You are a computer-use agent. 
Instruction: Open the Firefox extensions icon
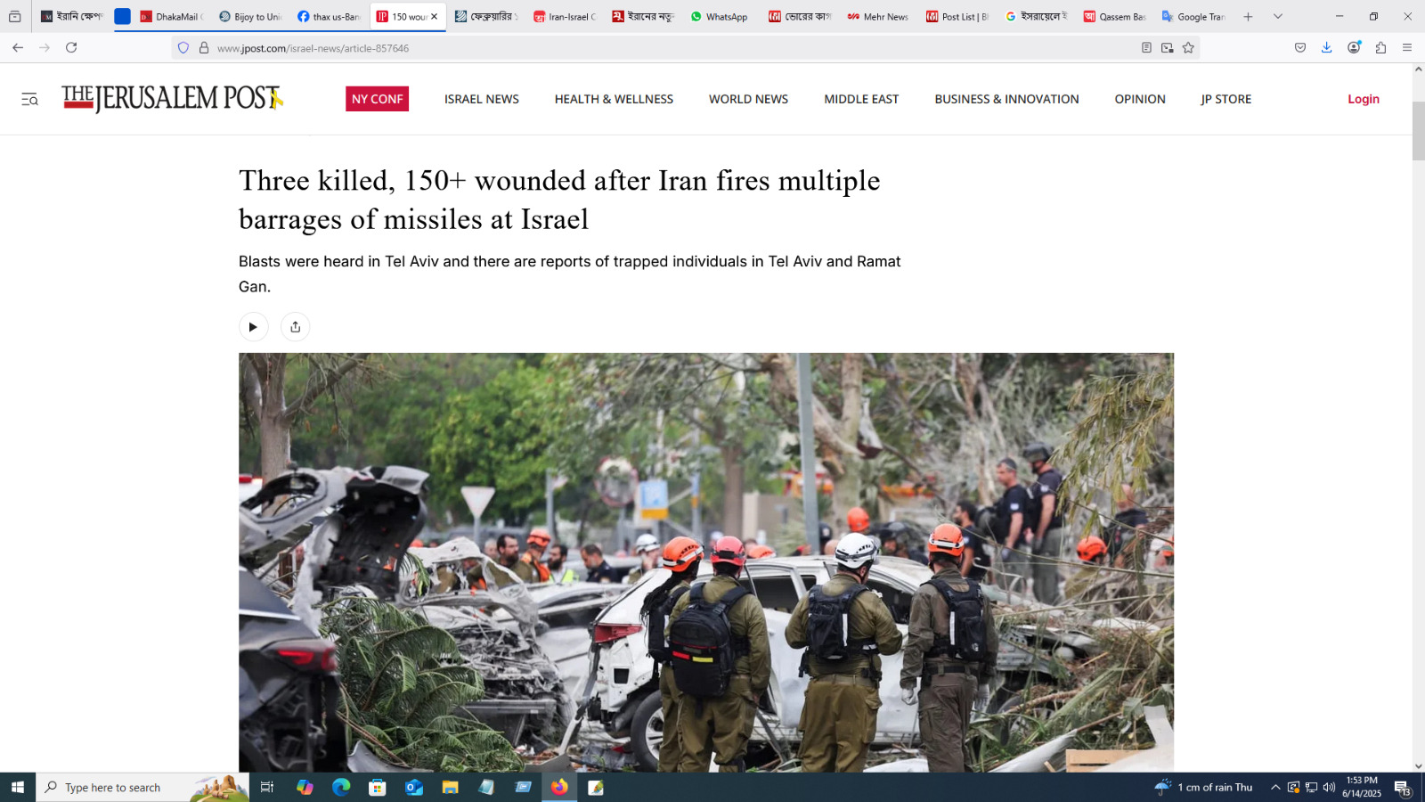[1380, 48]
